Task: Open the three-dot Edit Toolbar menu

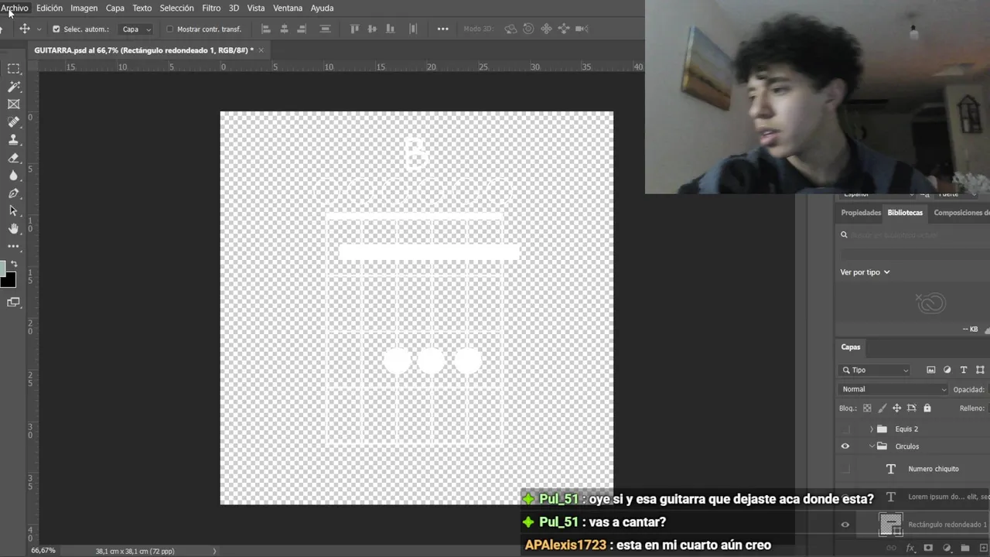Action: tap(13, 246)
